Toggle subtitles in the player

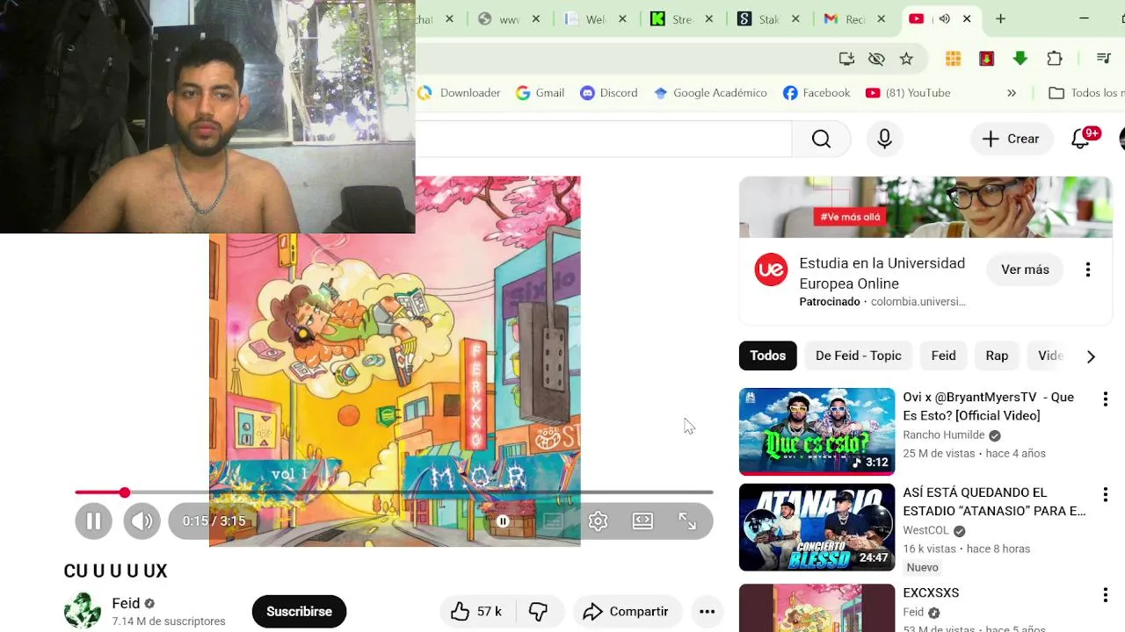553,521
